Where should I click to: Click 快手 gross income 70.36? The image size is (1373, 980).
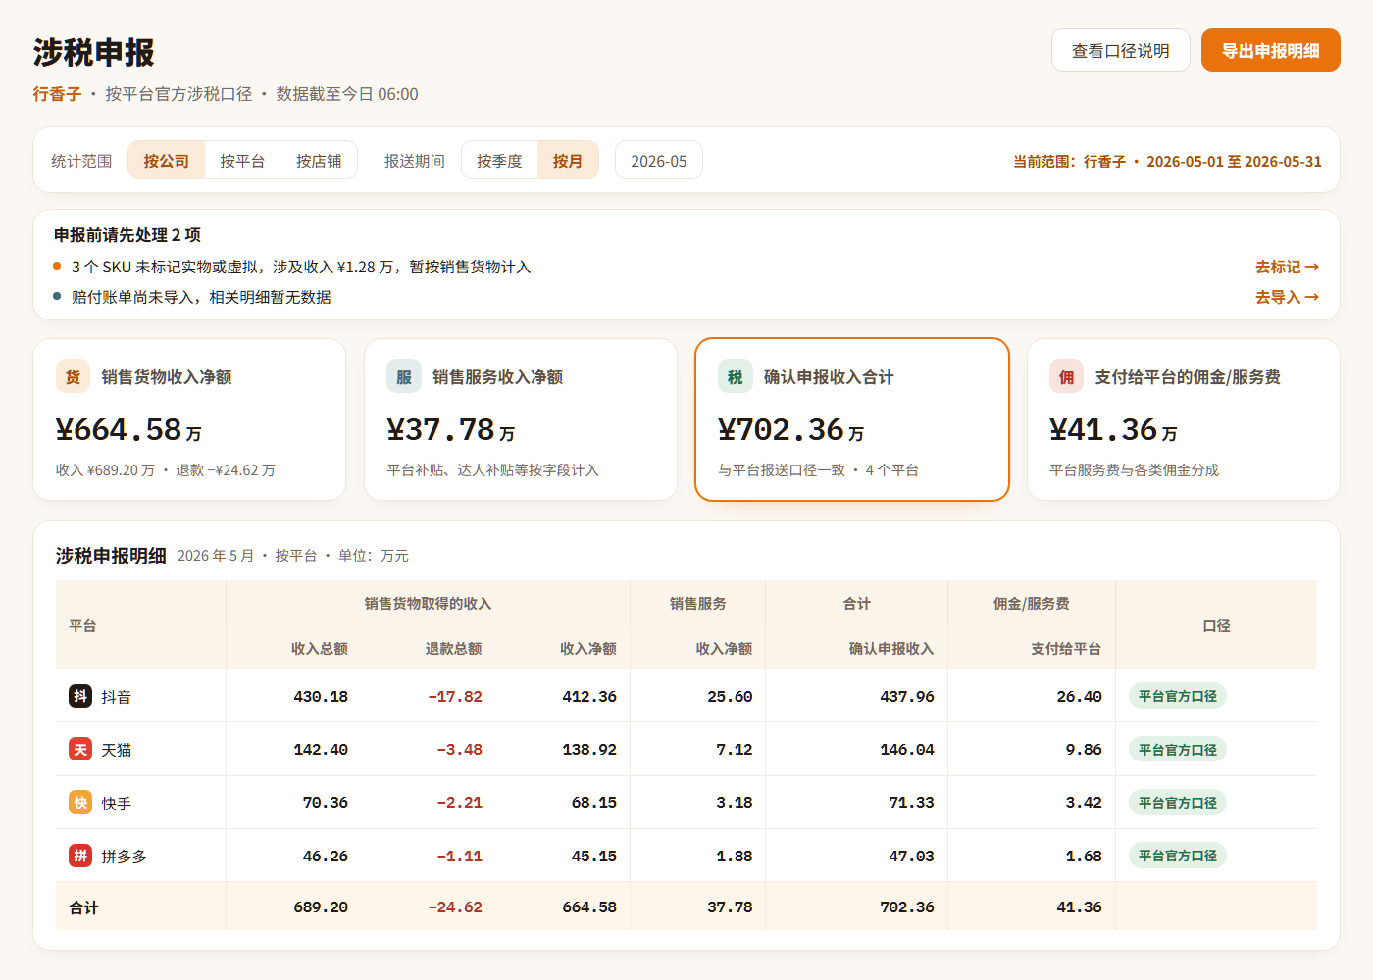click(x=326, y=803)
